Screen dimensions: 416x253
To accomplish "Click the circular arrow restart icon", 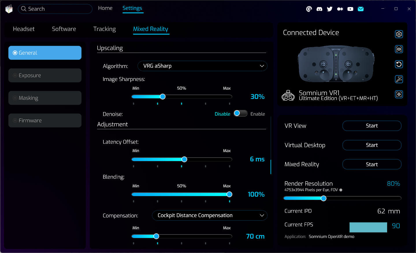I will click(399, 64).
